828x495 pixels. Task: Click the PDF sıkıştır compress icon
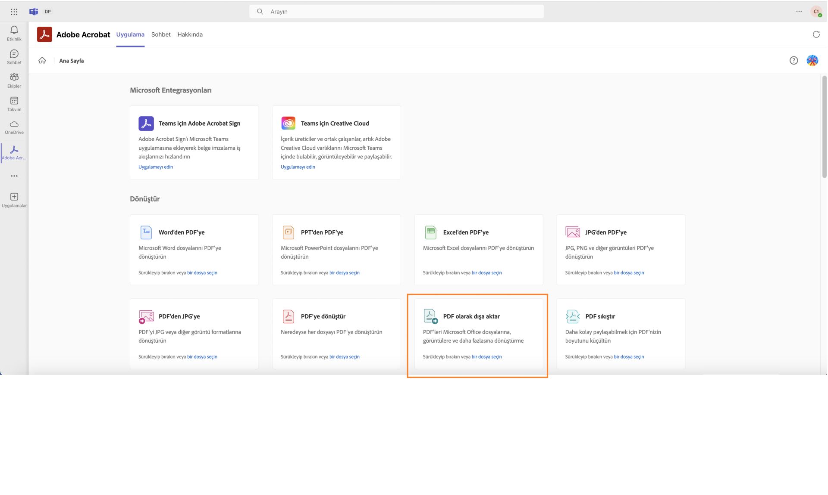pyautogui.click(x=573, y=316)
